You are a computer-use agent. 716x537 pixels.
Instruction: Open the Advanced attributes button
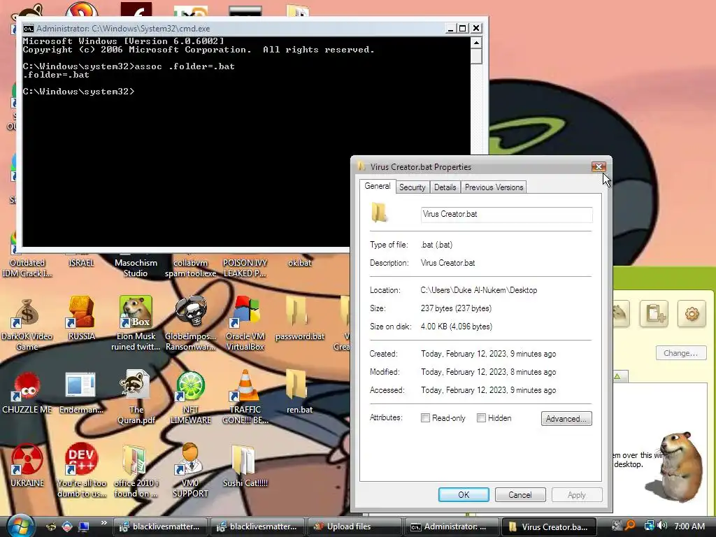(566, 419)
